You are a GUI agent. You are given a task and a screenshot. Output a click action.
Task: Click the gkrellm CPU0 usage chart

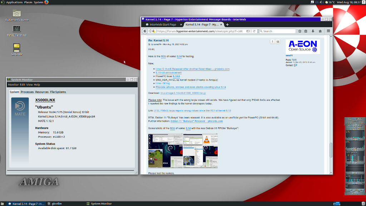(355, 134)
